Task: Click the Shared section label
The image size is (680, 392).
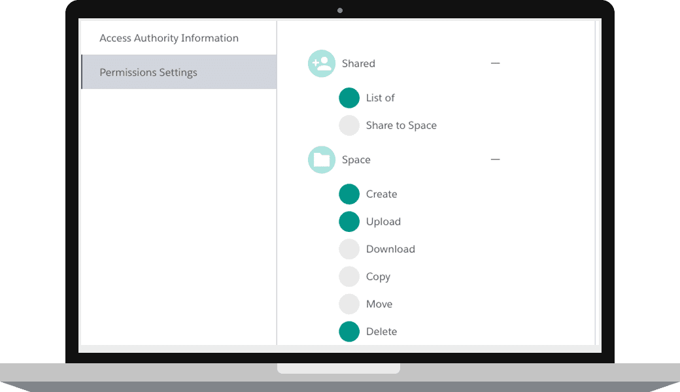Action: [x=358, y=63]
